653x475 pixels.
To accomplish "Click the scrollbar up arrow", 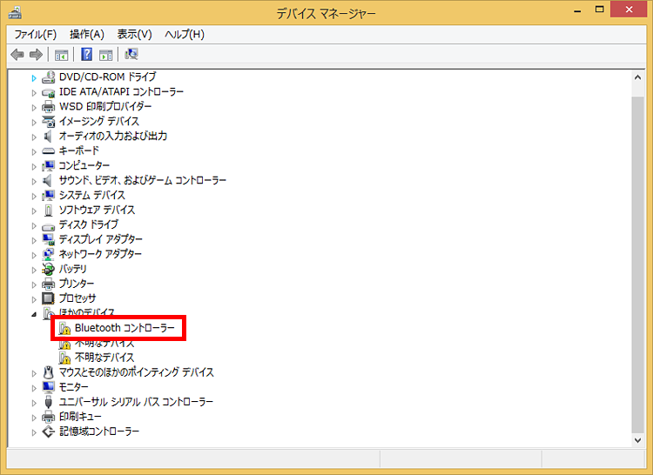I will click(x=637, y=77).
